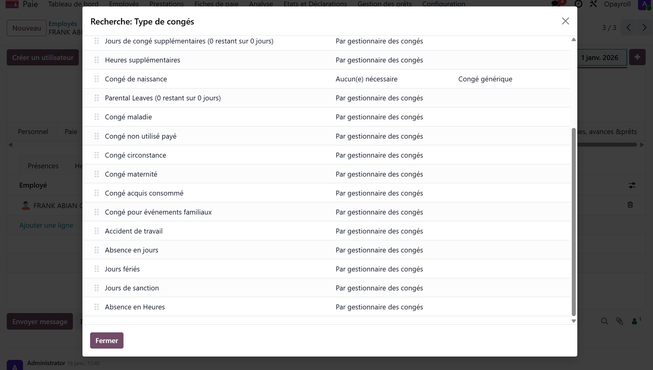Click drag handle for Congé de naissance
Viewport: 653px width, 370px height.
click(x=97, y=79)
